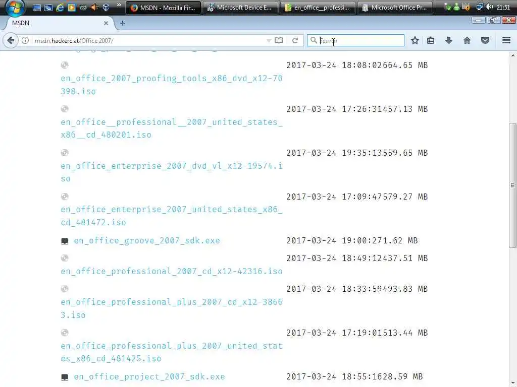The width and height of the screenshot is (517, 387).
Task: Click the network tray icon
Action: pyautogui.click(x=480, y=7)
